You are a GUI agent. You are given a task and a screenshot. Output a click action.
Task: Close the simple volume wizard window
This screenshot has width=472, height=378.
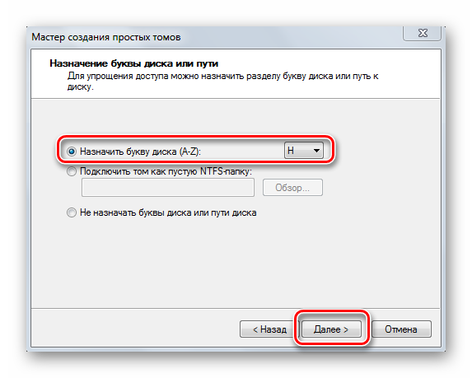pyautogui.click(x=423, y=33)
